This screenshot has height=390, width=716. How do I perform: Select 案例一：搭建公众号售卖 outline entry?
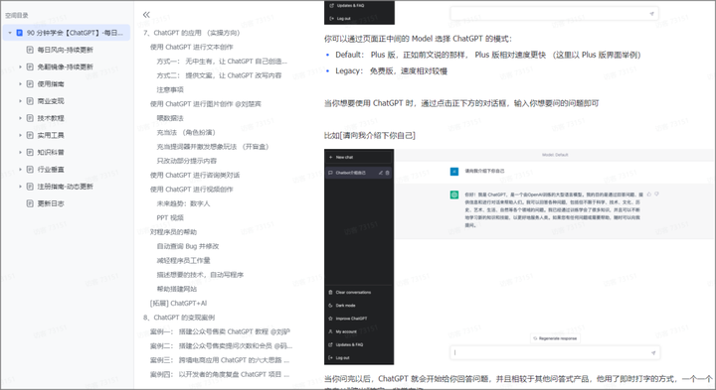pos(220,331)
